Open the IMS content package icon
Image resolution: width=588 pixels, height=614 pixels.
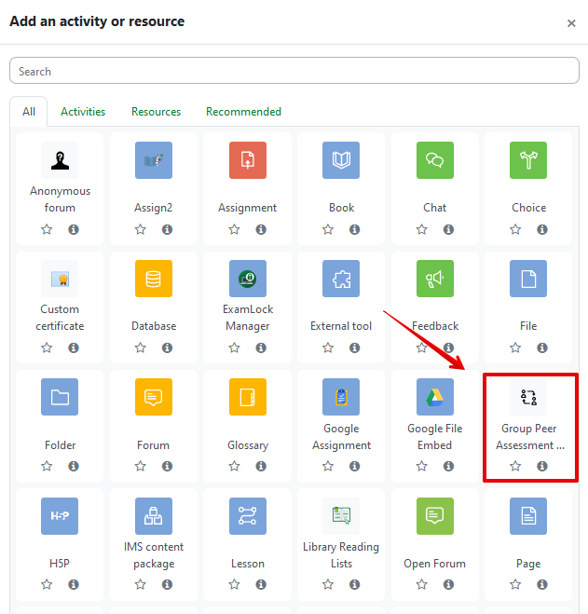[154, 516]
